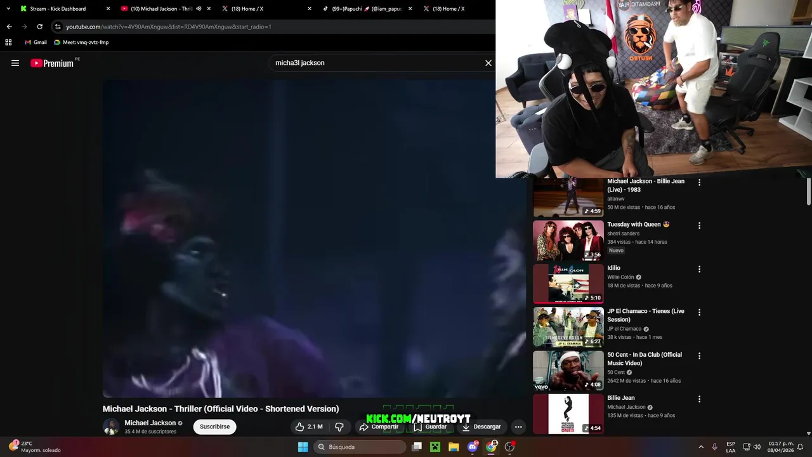Show hidden system tray icons

[x=701, y=447]
